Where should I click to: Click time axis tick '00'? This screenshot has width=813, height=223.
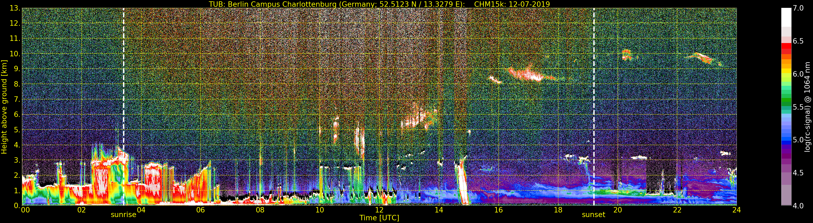coord(25,210)
